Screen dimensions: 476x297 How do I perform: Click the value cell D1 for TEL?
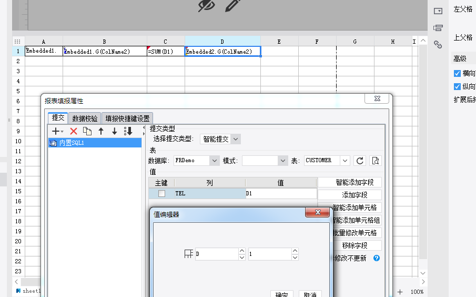click(281, 193)
